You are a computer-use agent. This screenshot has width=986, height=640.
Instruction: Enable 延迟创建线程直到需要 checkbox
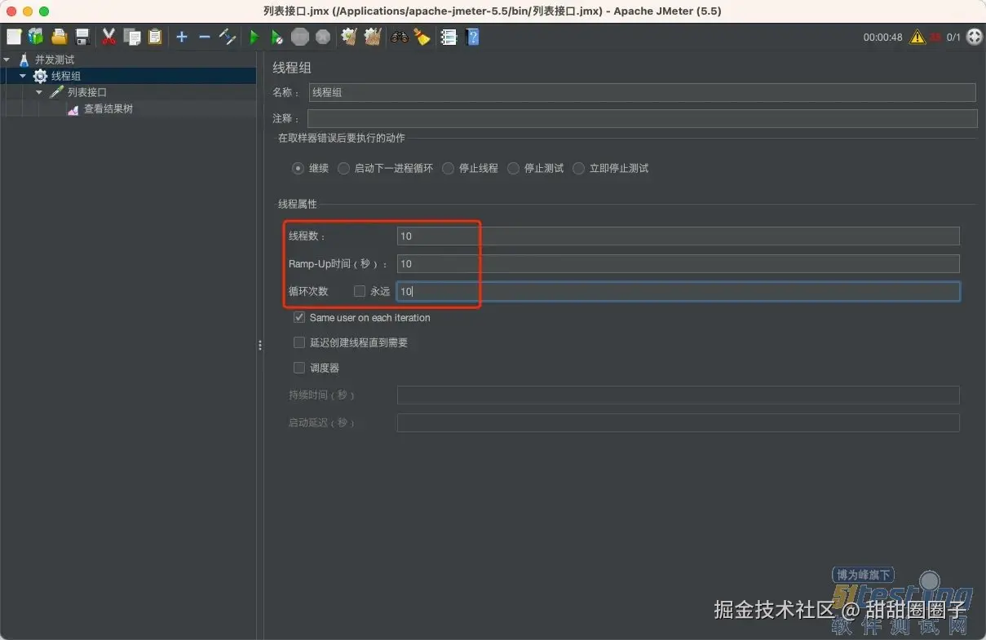tap(299, 342)
